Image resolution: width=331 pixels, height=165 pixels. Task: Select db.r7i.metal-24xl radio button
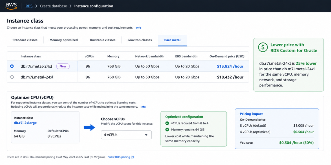[x=12, y=66]
